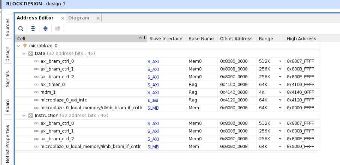Close the Address Editor tab
Screen dimensions: 340x165
click(x=63, y=19)
